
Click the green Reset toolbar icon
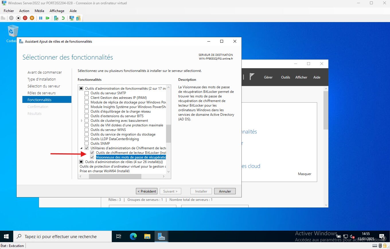click(x=48, y=18)
